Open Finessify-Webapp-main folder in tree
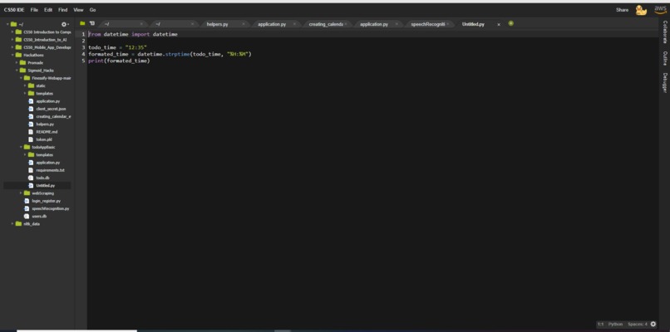This screenshot has width=670, height=332. (x=52, y=78)
